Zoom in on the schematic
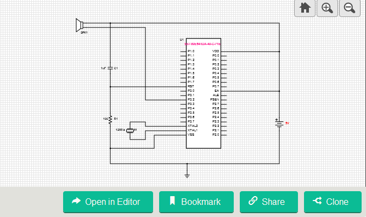 (x=327, y=8)
